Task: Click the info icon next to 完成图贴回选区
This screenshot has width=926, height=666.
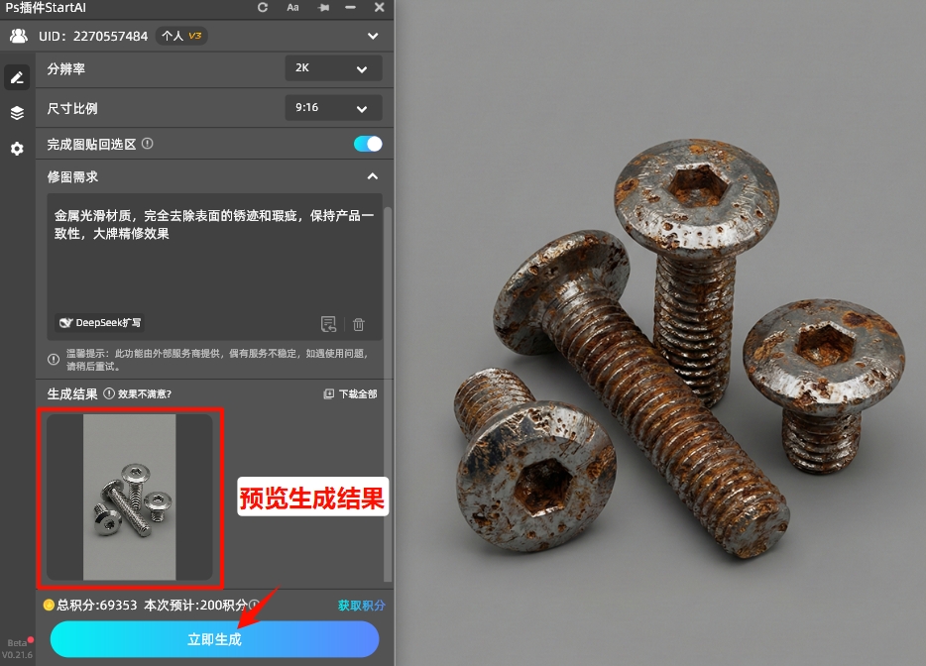Action: (147, 144)
